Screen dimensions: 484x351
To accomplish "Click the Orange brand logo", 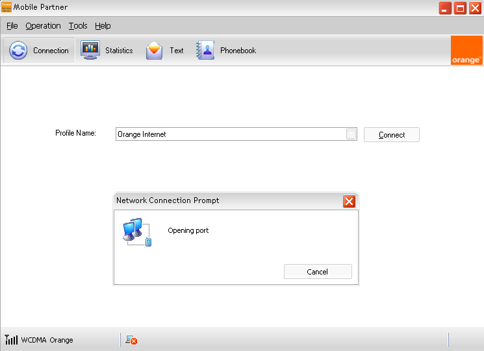I will tap(466, 50).
